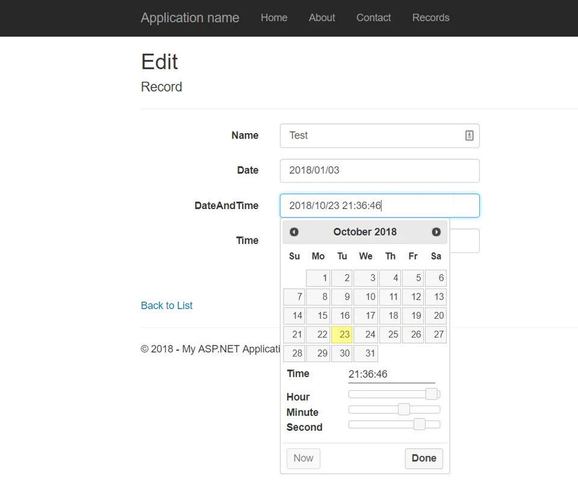Select October 30 in calendar
This screenshot has width=578, height=497.
(342, 353)
